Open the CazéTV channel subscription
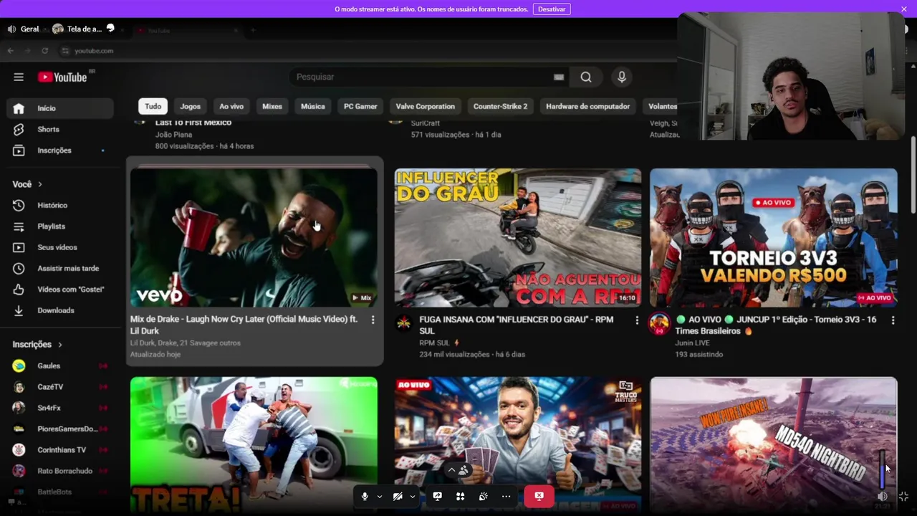The width and height of the screenshot is (917, 516). tap(60, 386)
